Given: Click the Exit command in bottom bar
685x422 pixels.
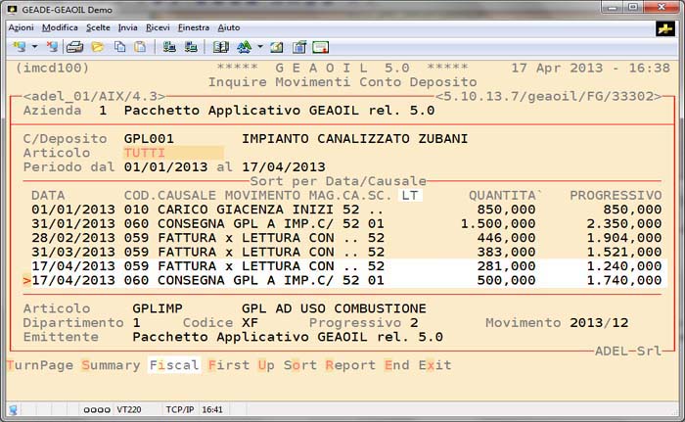Looking at the screenshot, I should 434,365.
